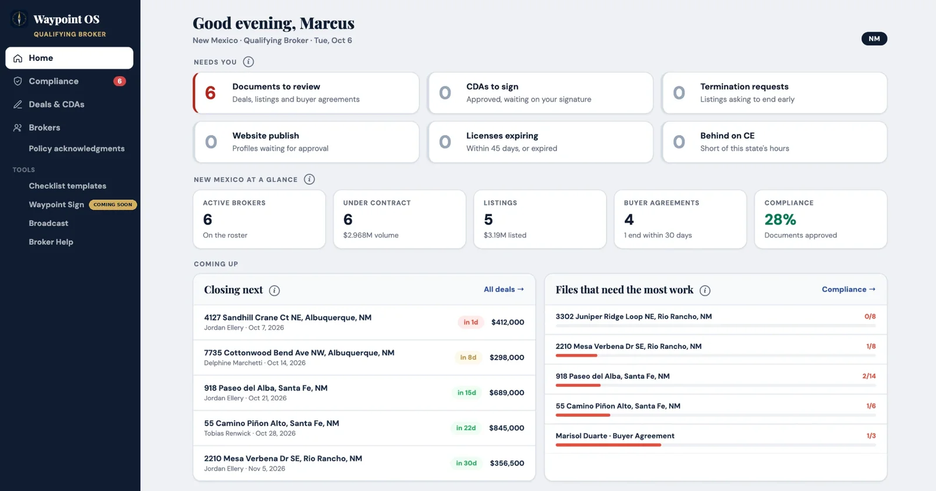This screenshot has height=491, width=936.
Task: Click the Compliance 28% stat card
Action: [821, 219]
